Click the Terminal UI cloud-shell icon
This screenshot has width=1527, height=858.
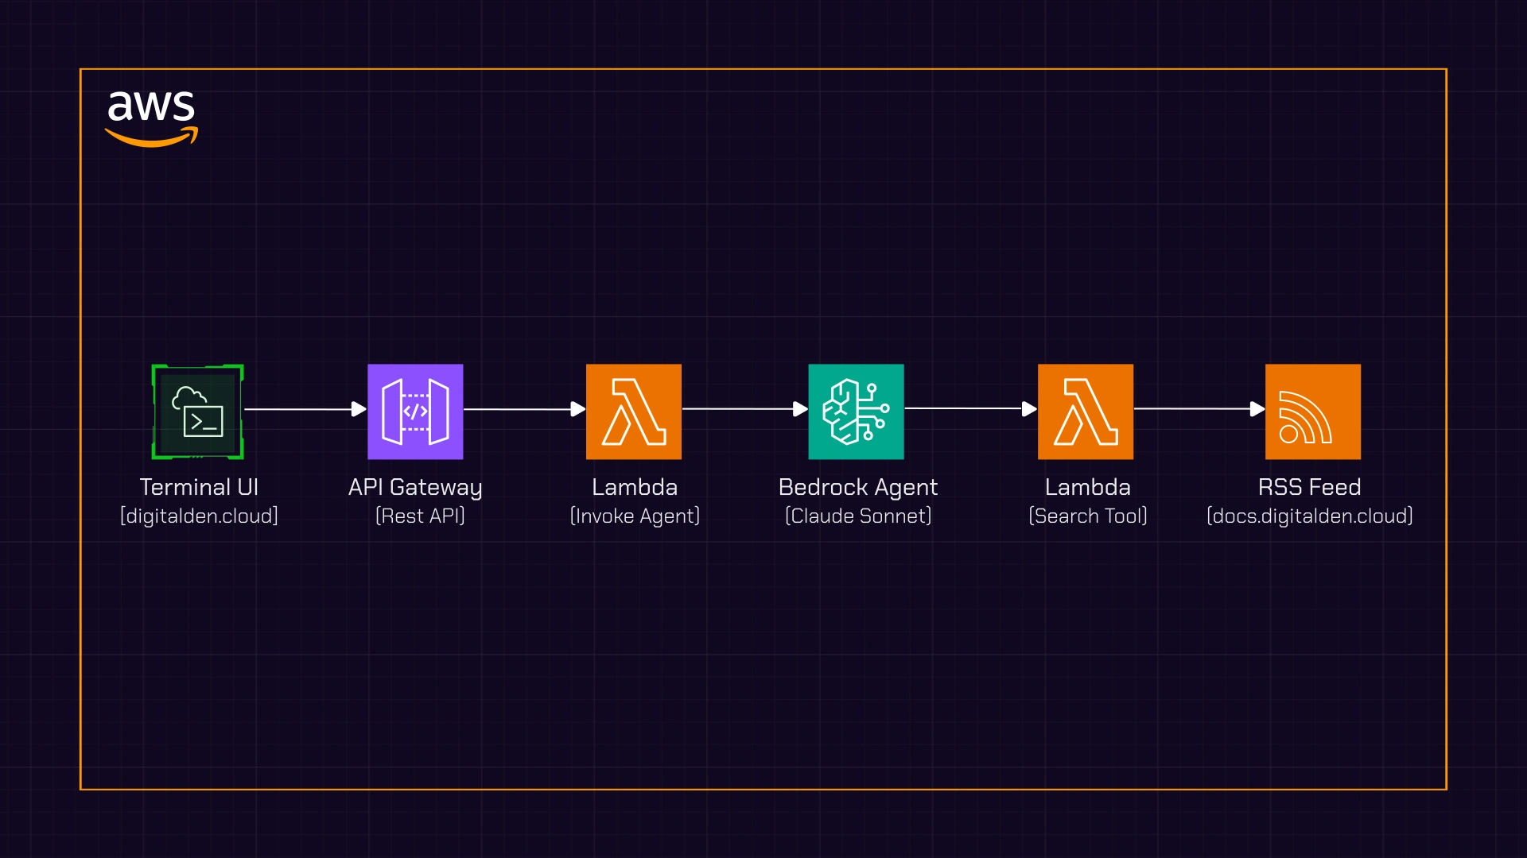coord(197,412)
